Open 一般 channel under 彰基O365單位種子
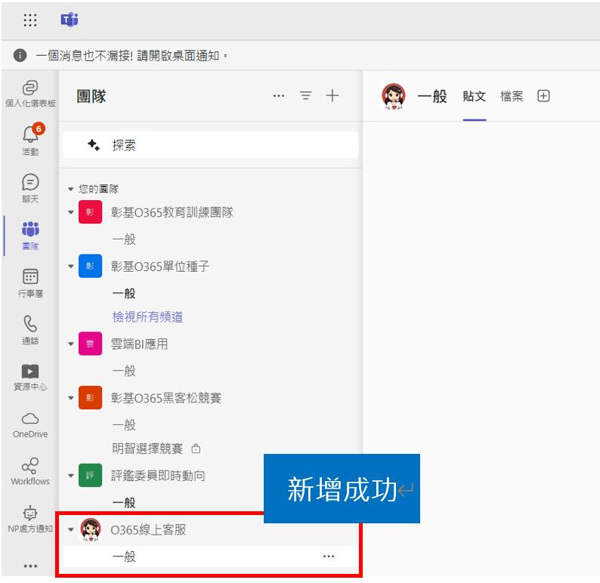The height and width of the screenshot is (583, 600). (124, 294)
